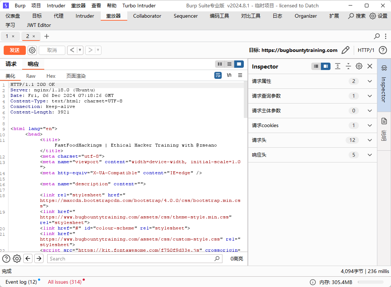Select Raw response view
Image resolution: width=391 pixels, height=287 pixels.
click(x=31, y=76)
